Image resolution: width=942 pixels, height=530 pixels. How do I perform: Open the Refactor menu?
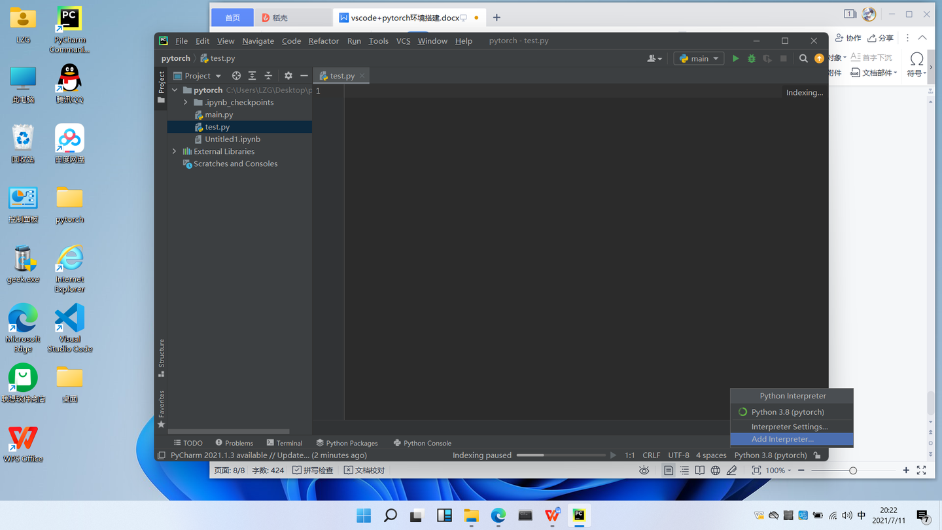(323, 41)
